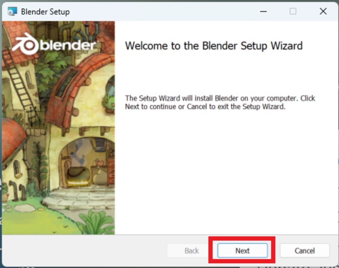Click the Blender Setup title bar icon
This screenshot has height=268, width=339.
[x=12, y=11]
